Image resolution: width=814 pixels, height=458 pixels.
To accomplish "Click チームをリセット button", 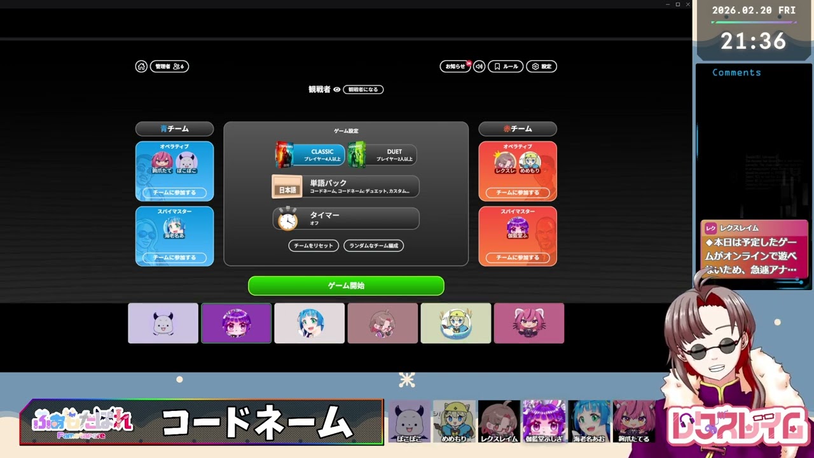I will pos(314,246).
